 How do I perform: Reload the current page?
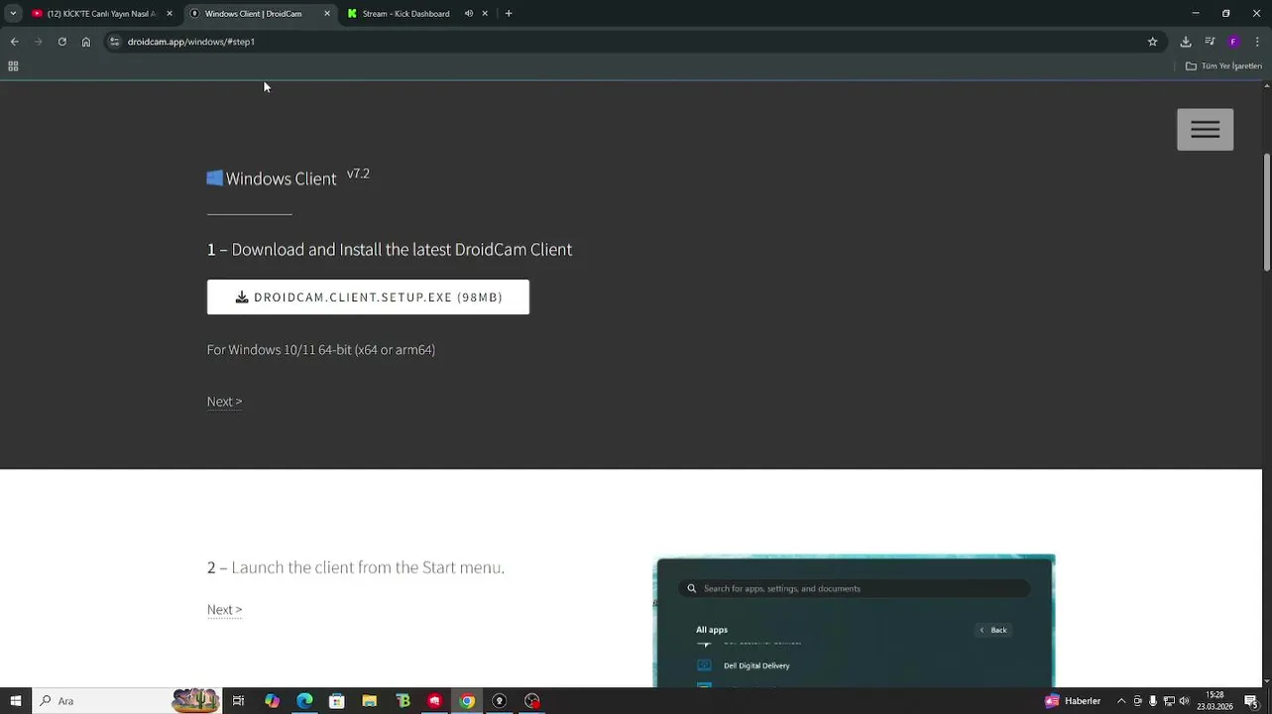click(61, 42)
